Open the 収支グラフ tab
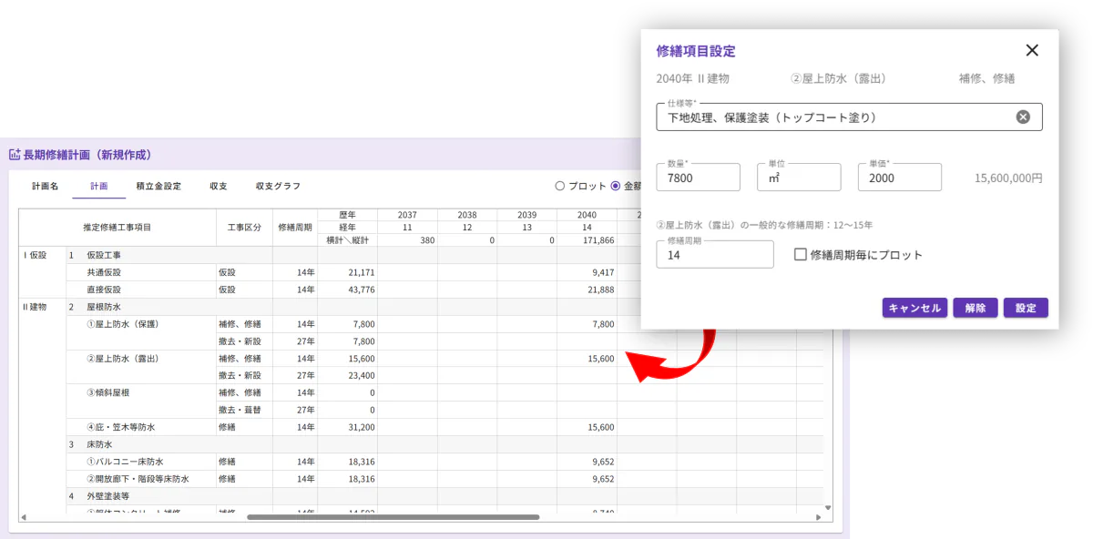Image resolution: width=1093 pixels, height=539 pixels. pos(278,186)
